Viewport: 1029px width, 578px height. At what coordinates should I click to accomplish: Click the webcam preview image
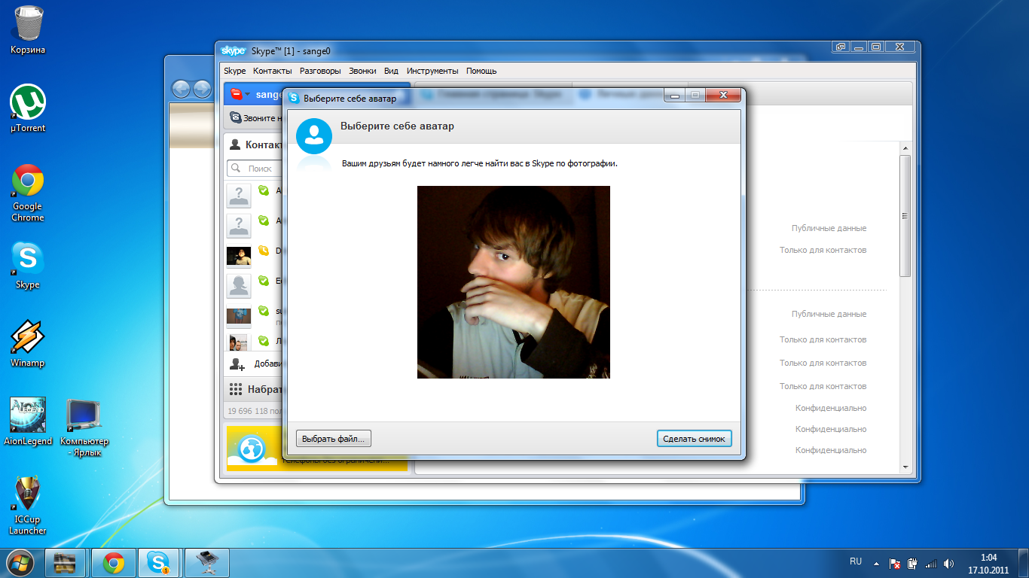(x=514, y=282)
